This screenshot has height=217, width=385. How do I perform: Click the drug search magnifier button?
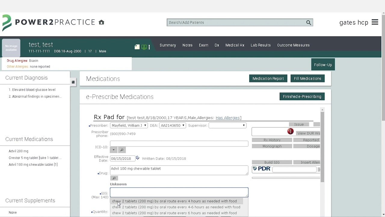114,178
